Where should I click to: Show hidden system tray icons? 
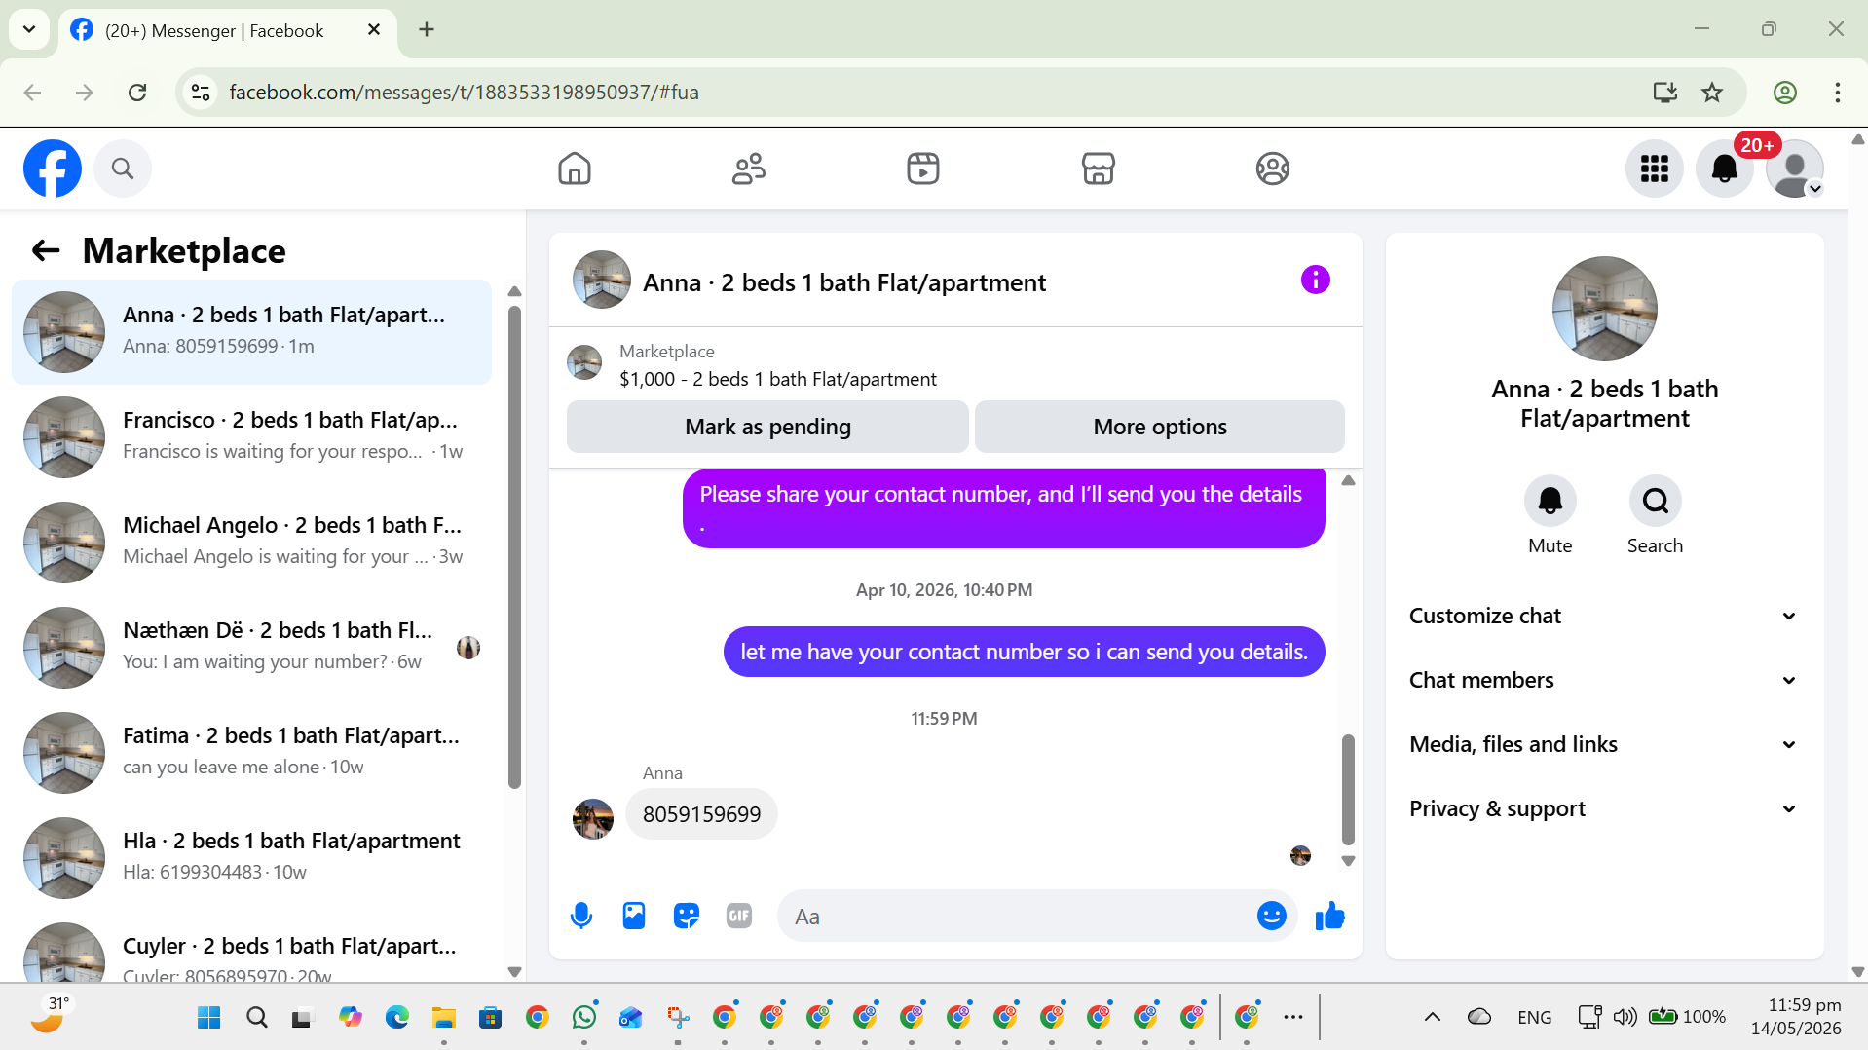pos(1432,1017)
